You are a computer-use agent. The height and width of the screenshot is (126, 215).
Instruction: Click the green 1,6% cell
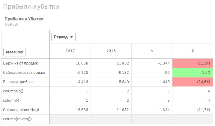[x=193, y=73]
